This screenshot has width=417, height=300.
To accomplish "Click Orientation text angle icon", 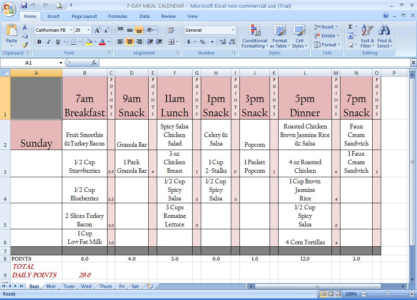I will pyautogui.click(x=150, y=30).
